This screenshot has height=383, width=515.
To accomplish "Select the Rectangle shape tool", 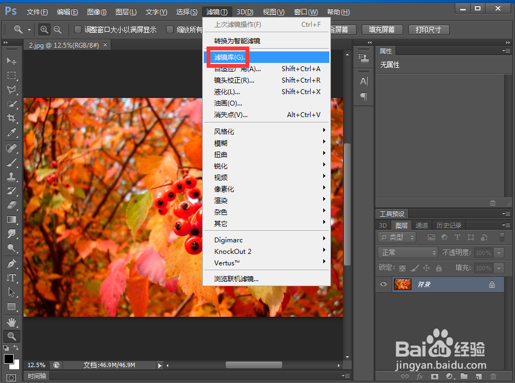I will [12, 306].
